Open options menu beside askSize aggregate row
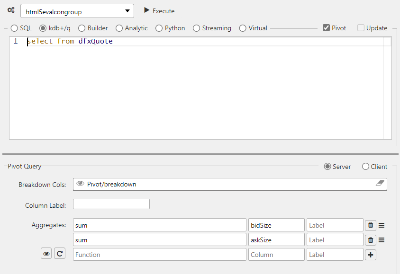400x274 pixels. pos(382,239)
